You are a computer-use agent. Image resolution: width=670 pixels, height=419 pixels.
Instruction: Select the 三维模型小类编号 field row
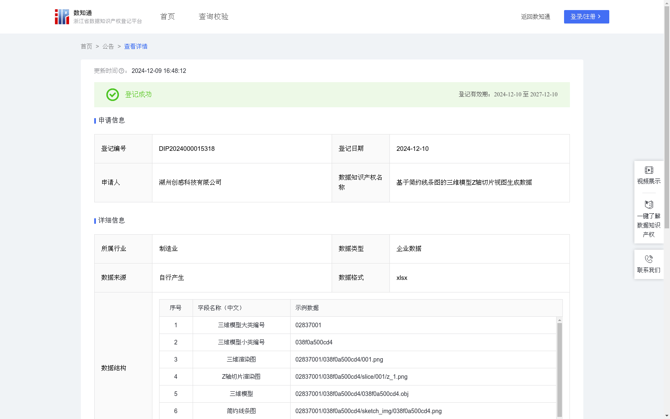coord(358,342)
